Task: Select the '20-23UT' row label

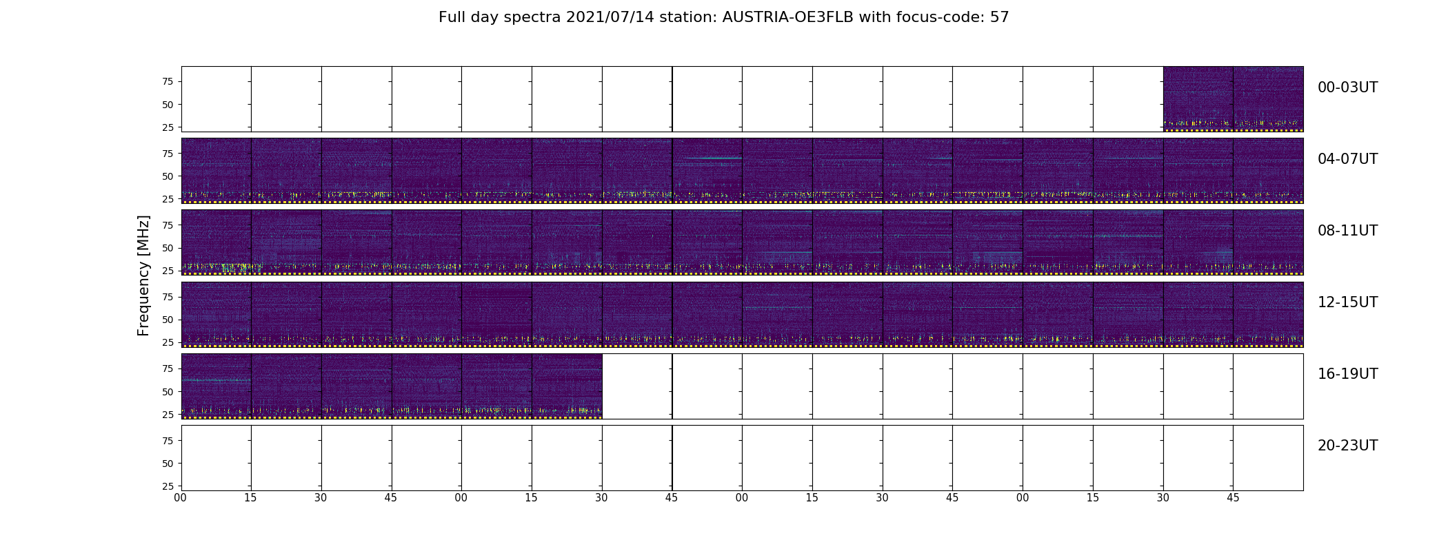Action: pyautogui.click(x=1347, y=446)
